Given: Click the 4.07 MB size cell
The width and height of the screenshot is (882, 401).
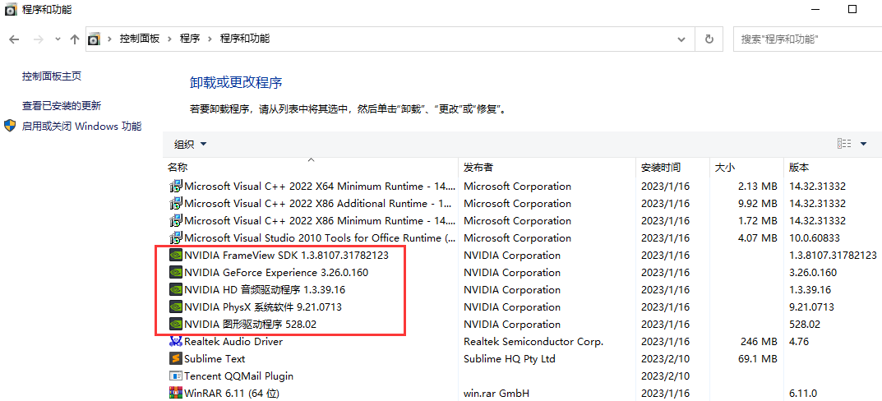Looking at the screenshot, I should pos(757,238).
